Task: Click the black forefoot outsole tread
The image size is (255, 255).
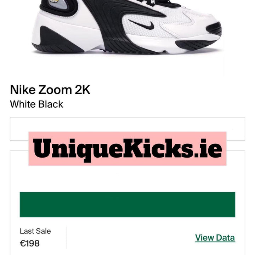Action: [x=195, y=44]
